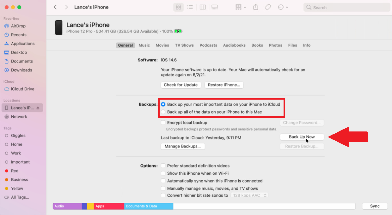
Task: Click the Documents & Data storage segment
Action: pyautogui.click(x=149, y=206)
